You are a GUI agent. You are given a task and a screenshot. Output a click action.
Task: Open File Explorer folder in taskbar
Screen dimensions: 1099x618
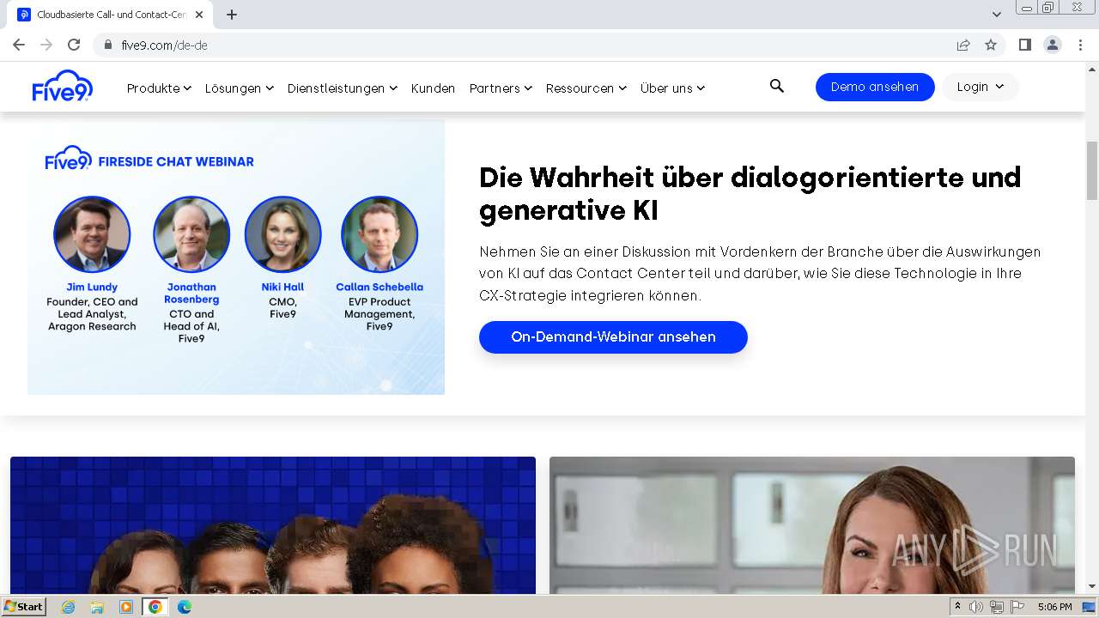(97, 607)
